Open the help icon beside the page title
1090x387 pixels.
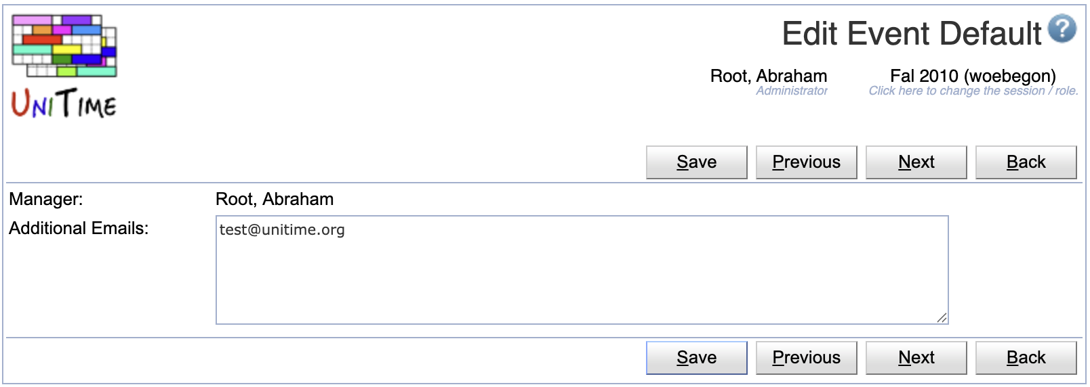(1062, 29)
